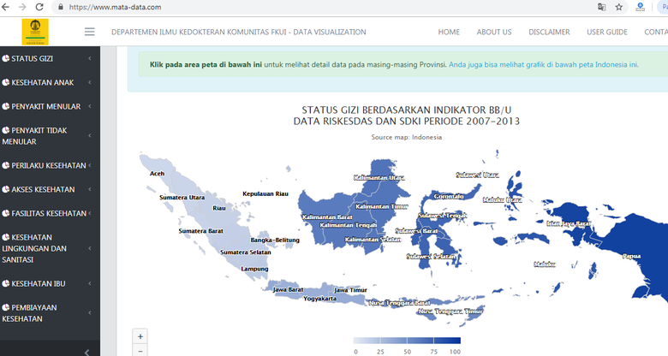Screen dimensions: 668x356
Task: Select Jawa Timur on map
Action: [x=350, y=290]
